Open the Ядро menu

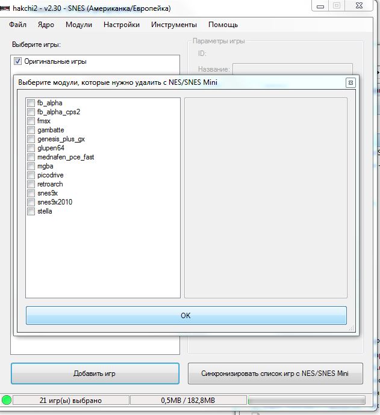click(x=46, y=25)
